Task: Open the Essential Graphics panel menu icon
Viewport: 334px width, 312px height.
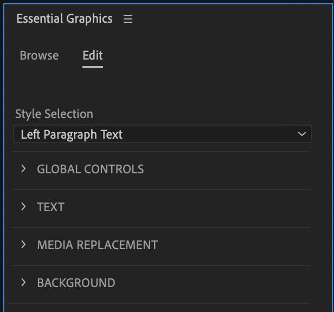Action: click(128, 19)
